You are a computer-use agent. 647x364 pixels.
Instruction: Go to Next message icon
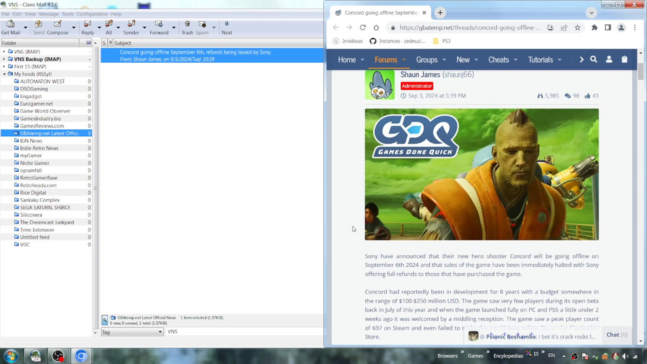click(x=226, y=28)
